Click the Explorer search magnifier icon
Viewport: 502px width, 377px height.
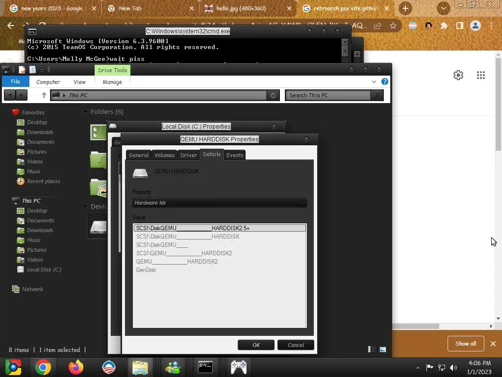tap(377, 95)
